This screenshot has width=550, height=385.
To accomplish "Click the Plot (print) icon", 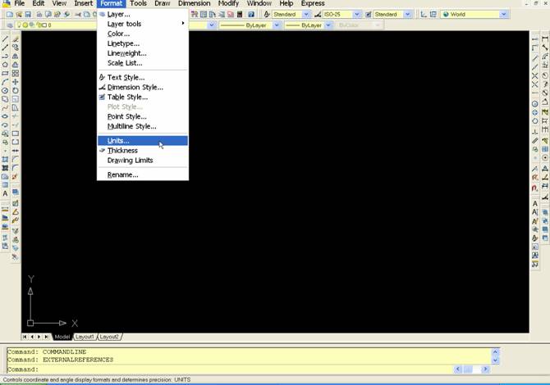I will (39, 15).
